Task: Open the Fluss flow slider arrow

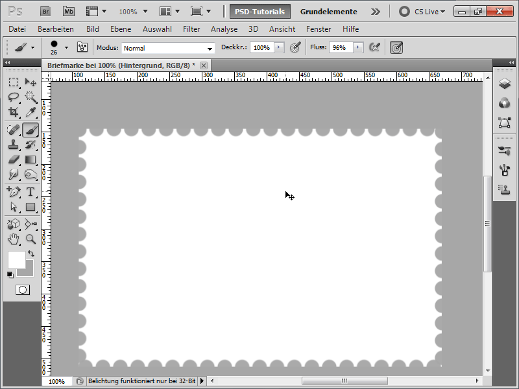Action: [x=358, y=47]
